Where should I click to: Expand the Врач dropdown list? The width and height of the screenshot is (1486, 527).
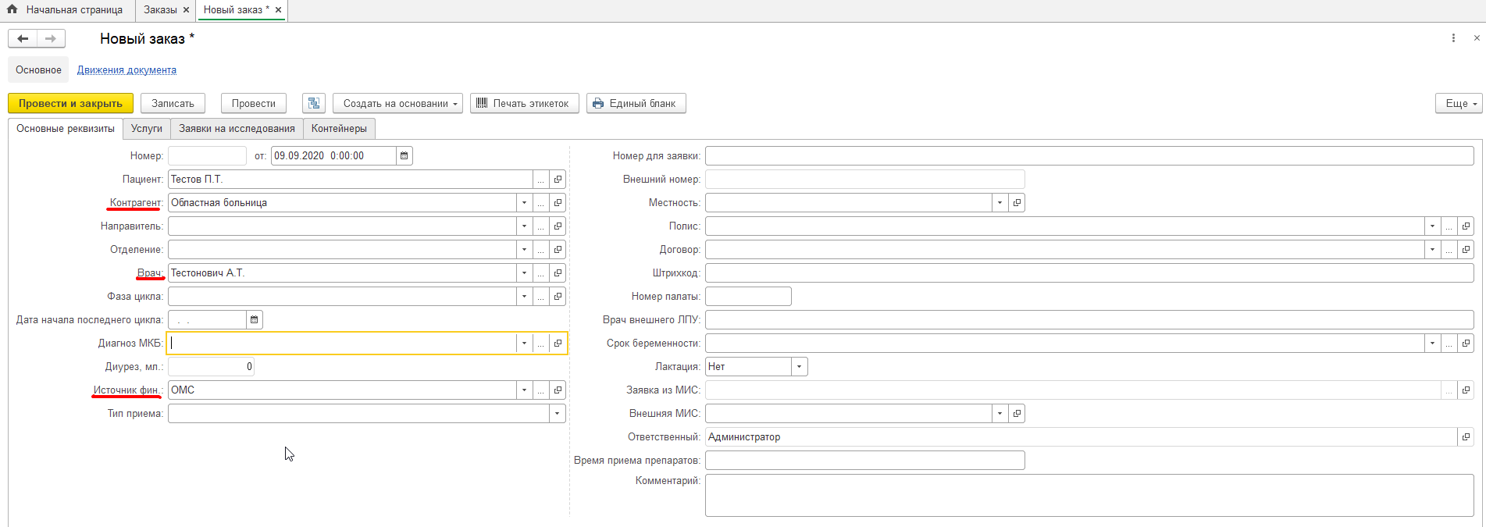524,273
